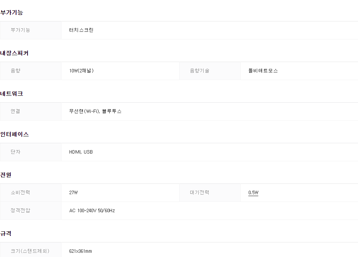Select the 소비전력 label cell
358x257 pixels.
21,193
